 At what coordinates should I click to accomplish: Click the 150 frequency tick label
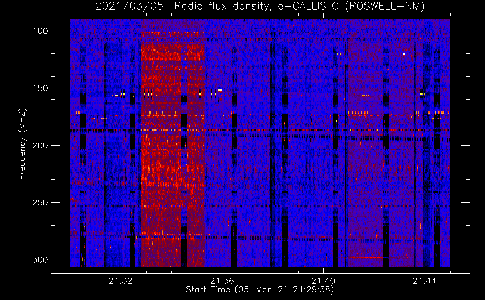click(x=40, y=88)
